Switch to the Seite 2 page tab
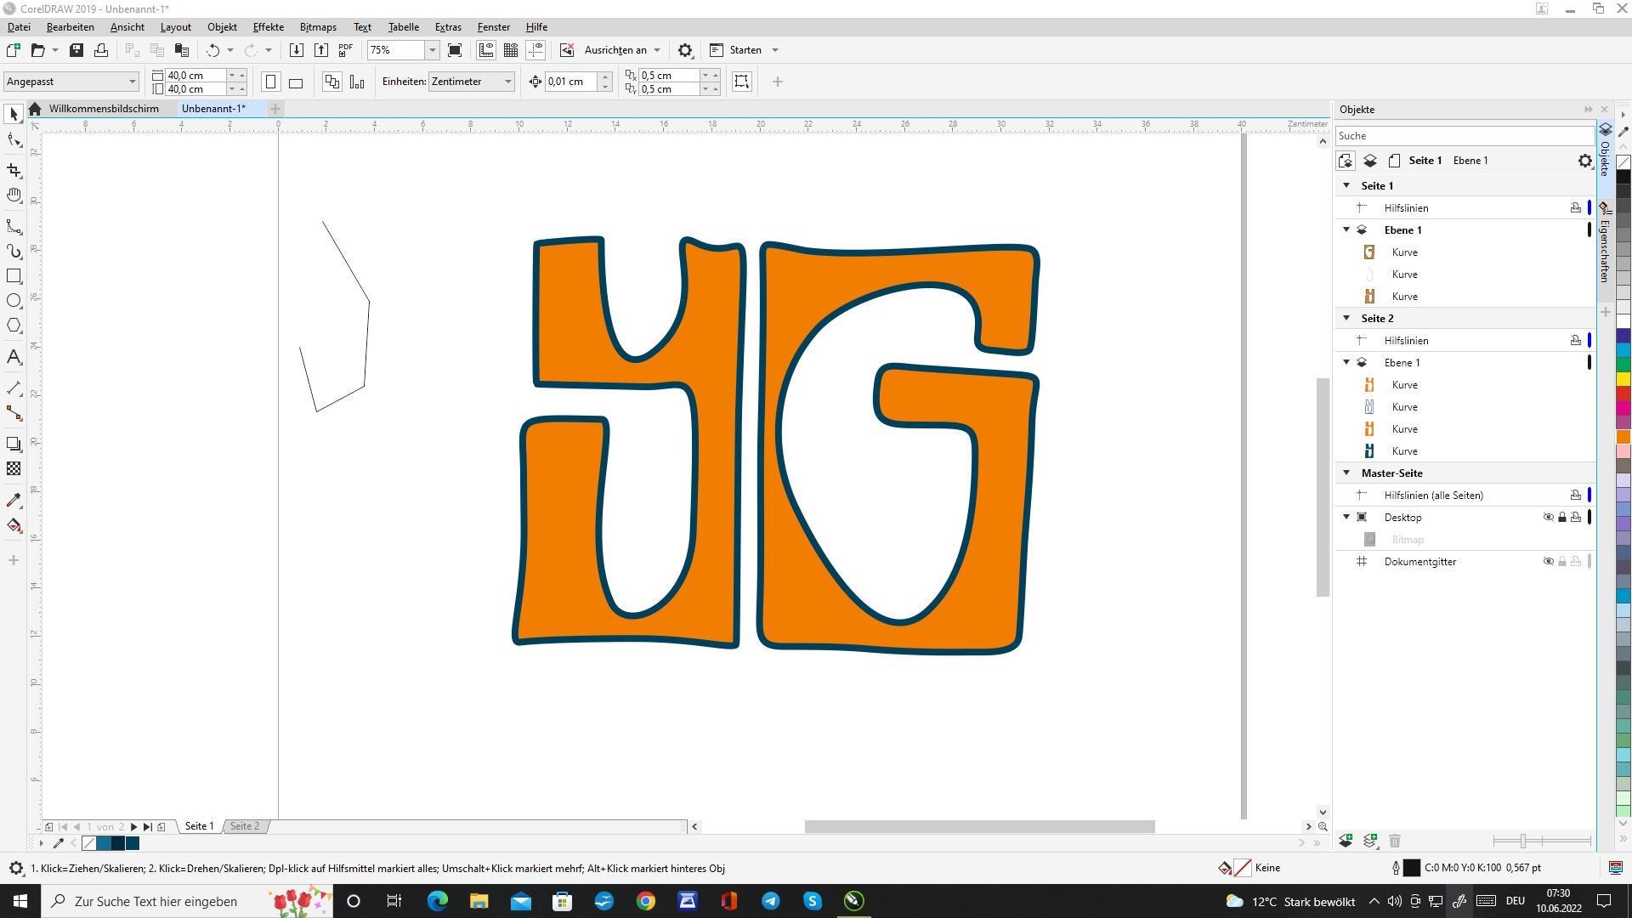1632x918 pixels. coord(245,826)
